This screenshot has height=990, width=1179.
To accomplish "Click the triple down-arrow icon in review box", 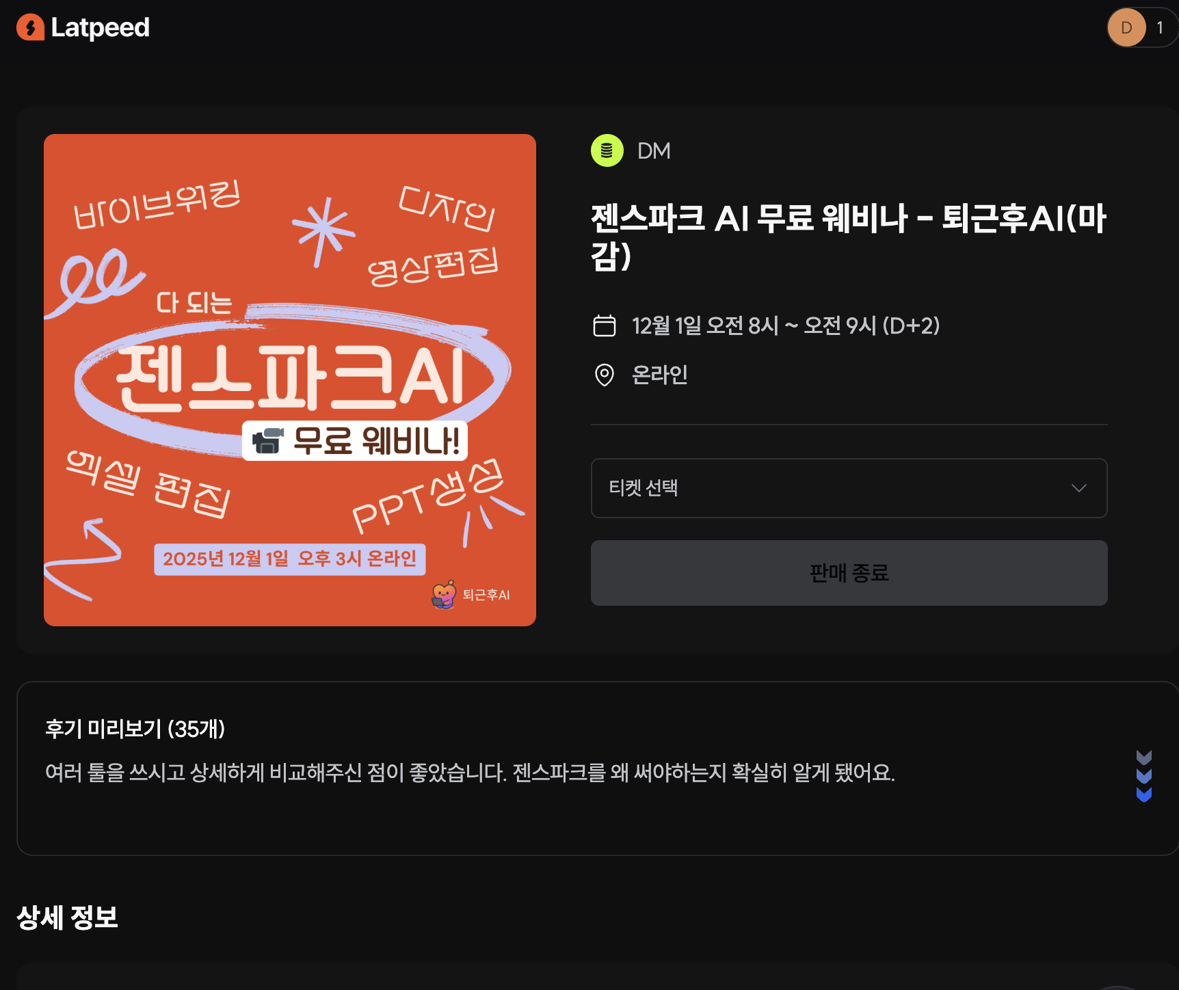I will click(x=1143, y=775).
